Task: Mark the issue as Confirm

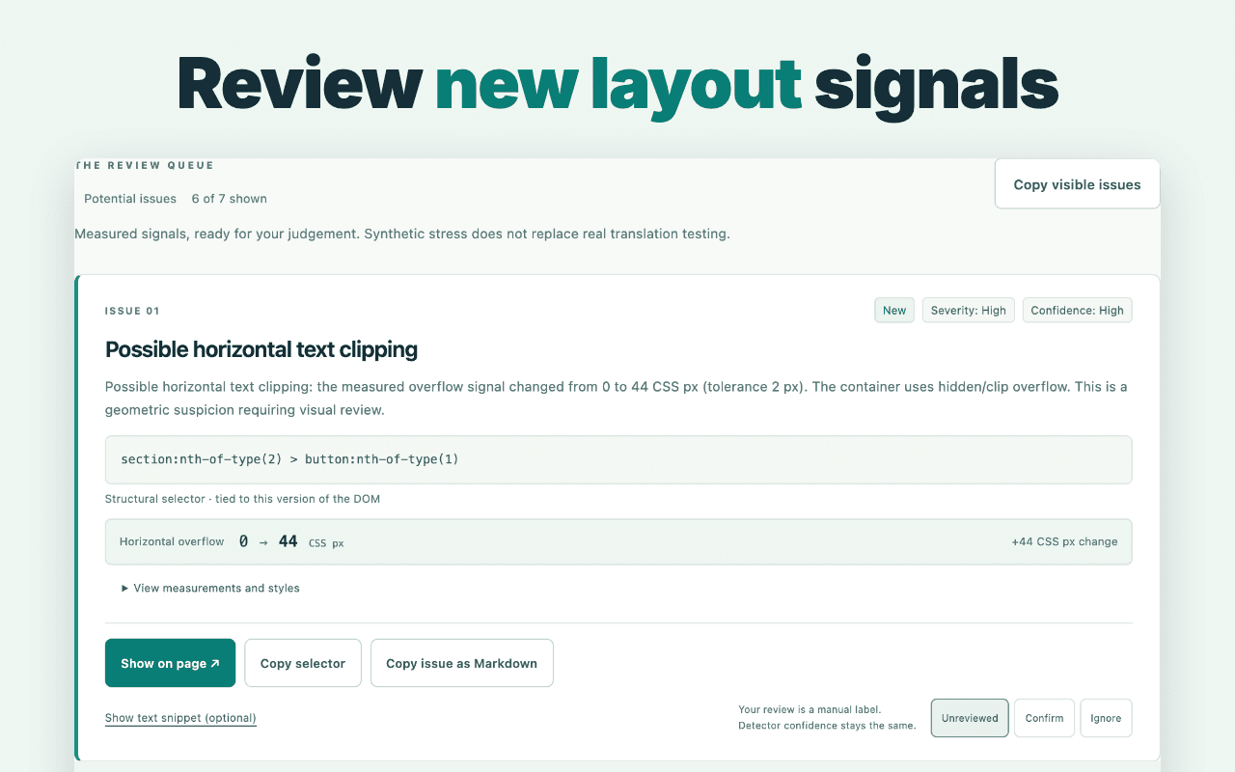Action: [1044, 718]
